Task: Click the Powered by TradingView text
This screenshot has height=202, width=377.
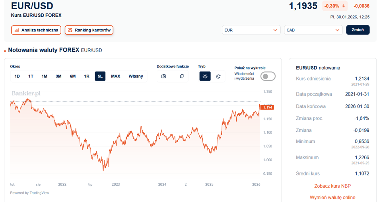Action: click(x=29, y=193)
